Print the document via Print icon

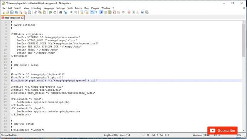29,12
